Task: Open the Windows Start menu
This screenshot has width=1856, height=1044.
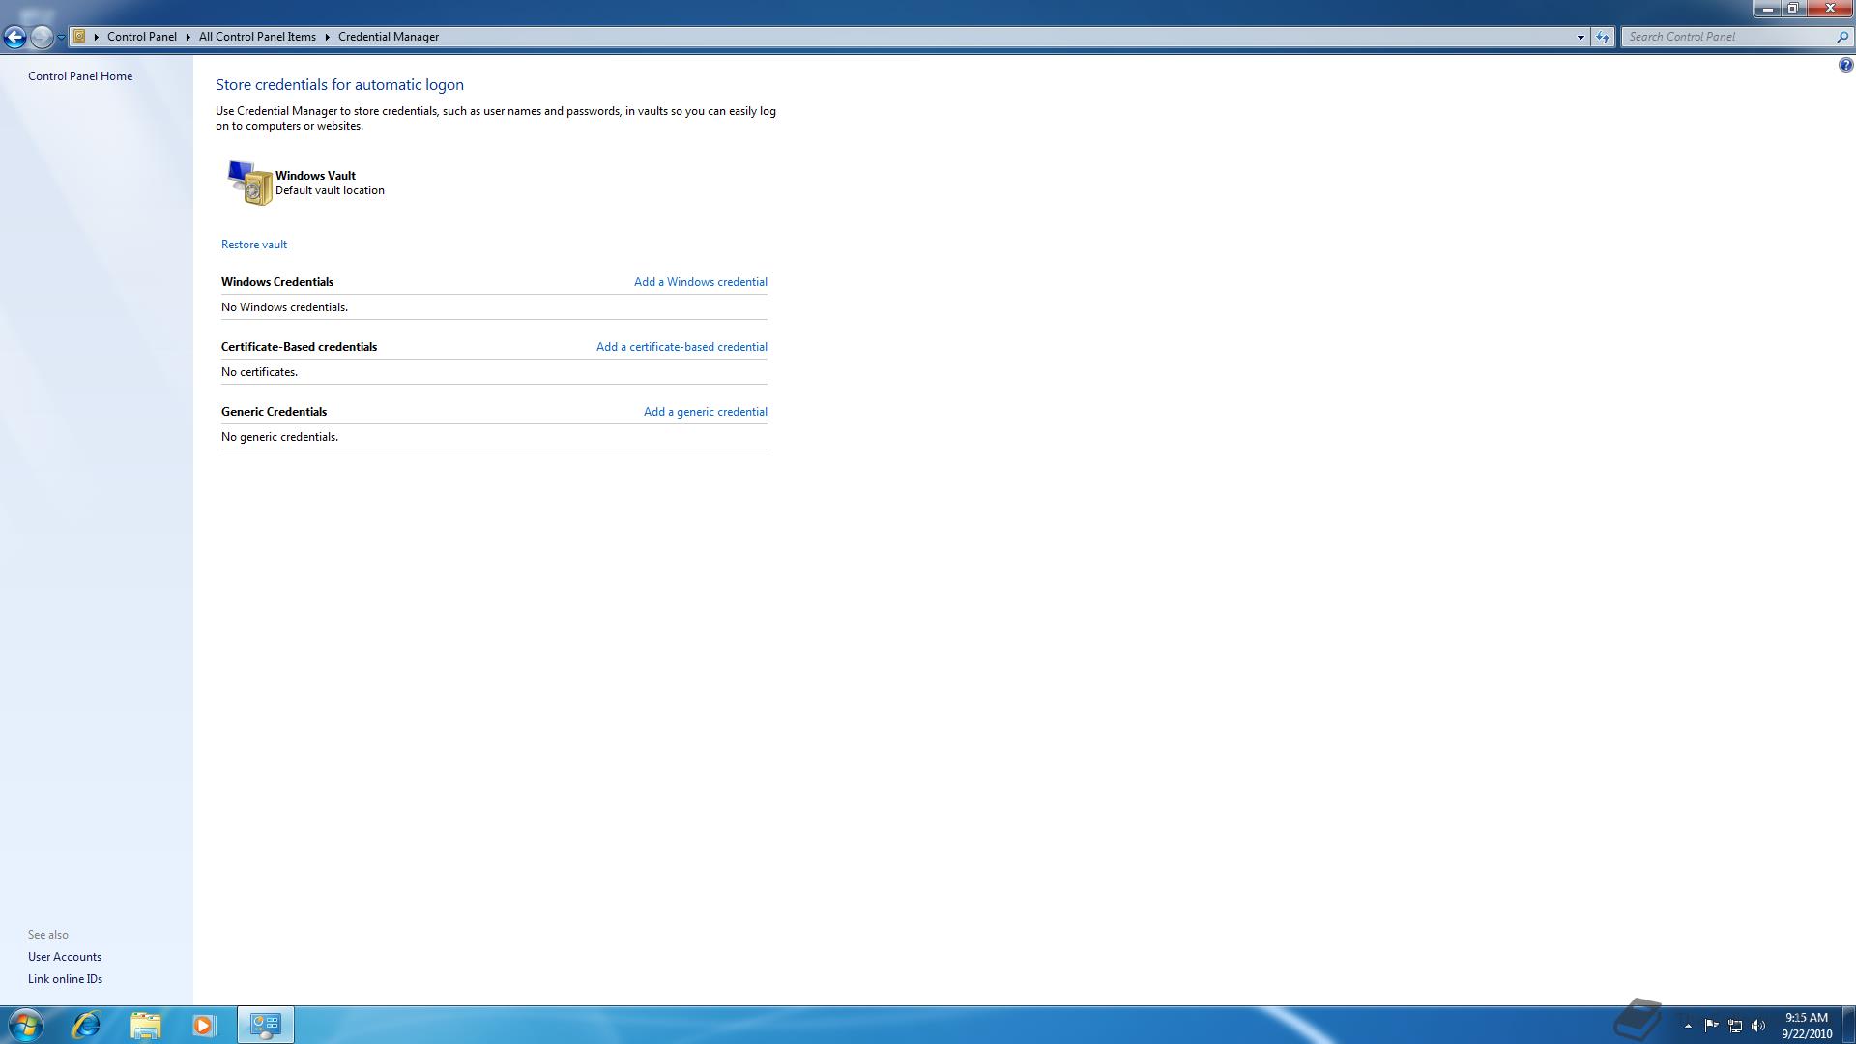Action: pyautogui.click(x=25, y=1025)
